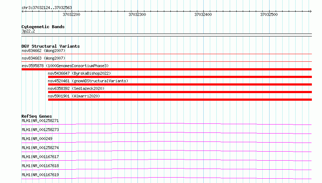This screenshot has width=322, height=183.
Task: Click the 37032400 ruler position label
Action: click(x=203, y=14)
